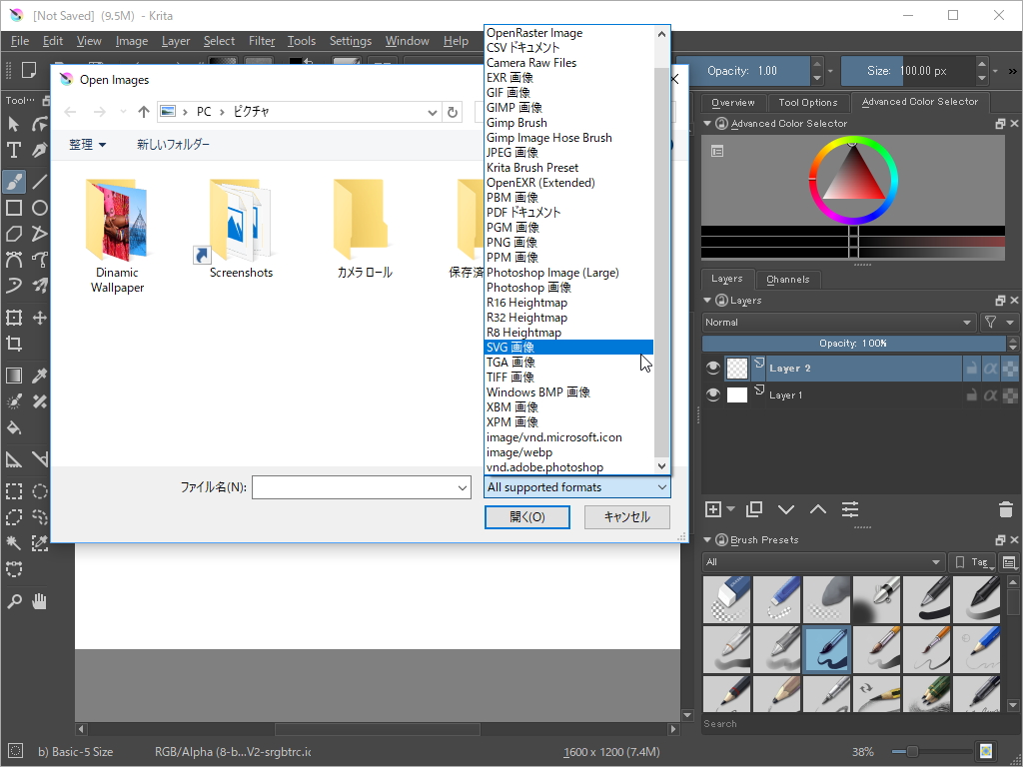Toggle visibility of Layer 1
1023x767 pixels.
click(x=713, y=394)
